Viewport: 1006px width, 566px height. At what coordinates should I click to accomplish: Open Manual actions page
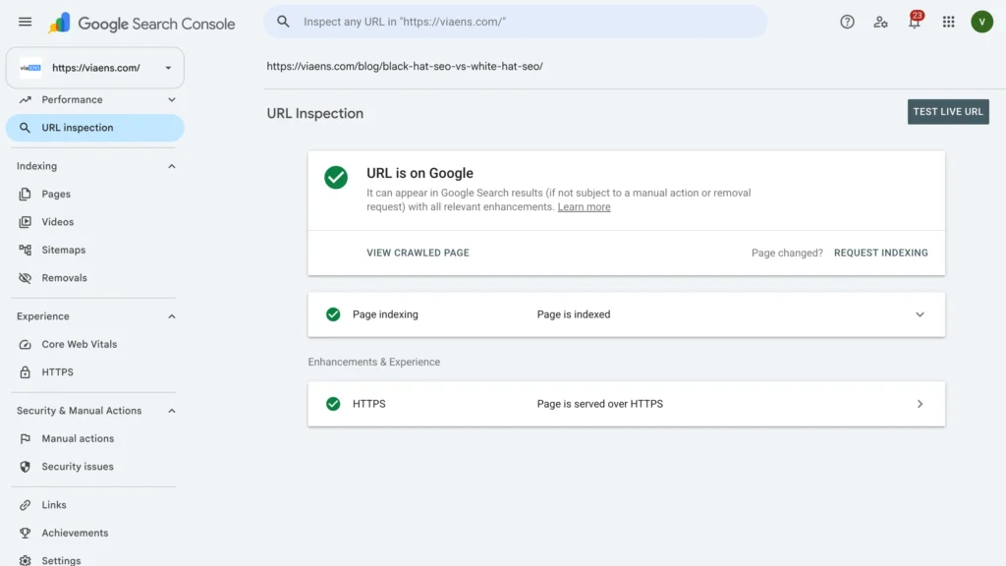tap(78, 439)
